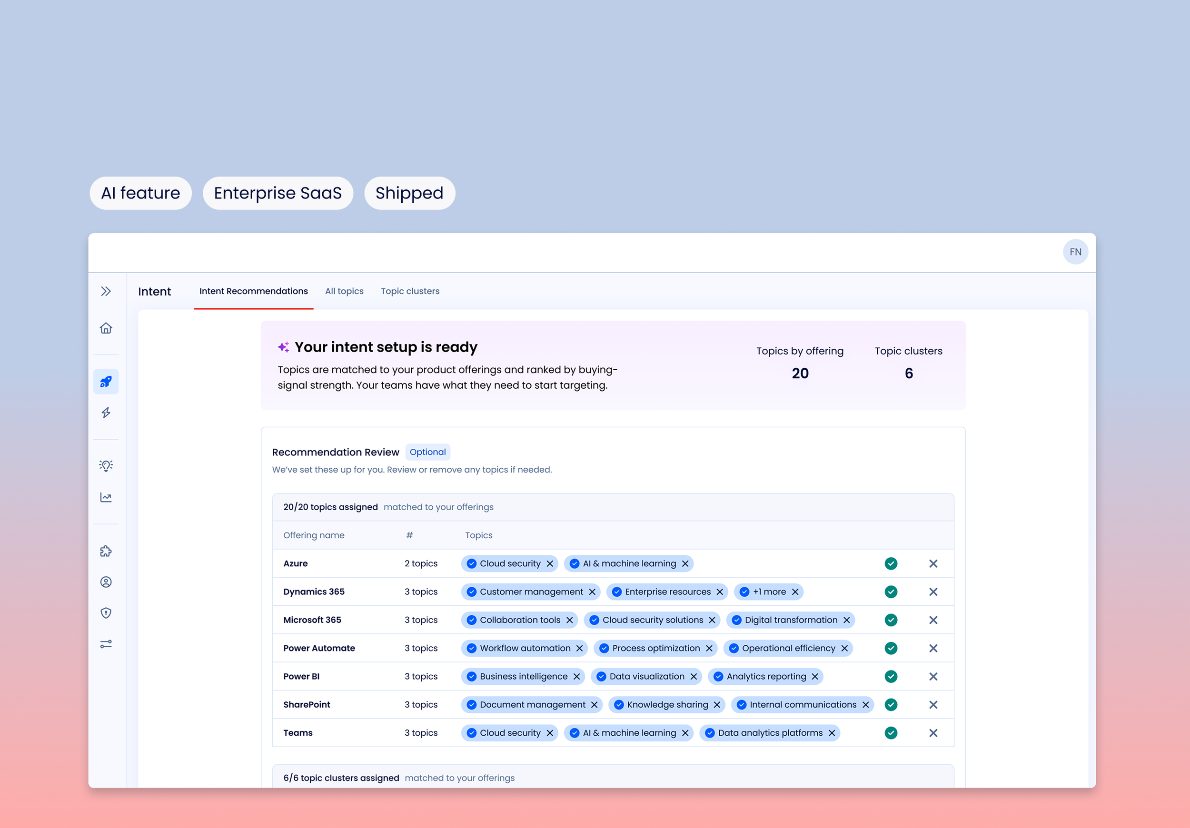Remove the entire Microsoft 365 offering row
The width and height of the screenshot is (1190, 828).
(933, 620)
